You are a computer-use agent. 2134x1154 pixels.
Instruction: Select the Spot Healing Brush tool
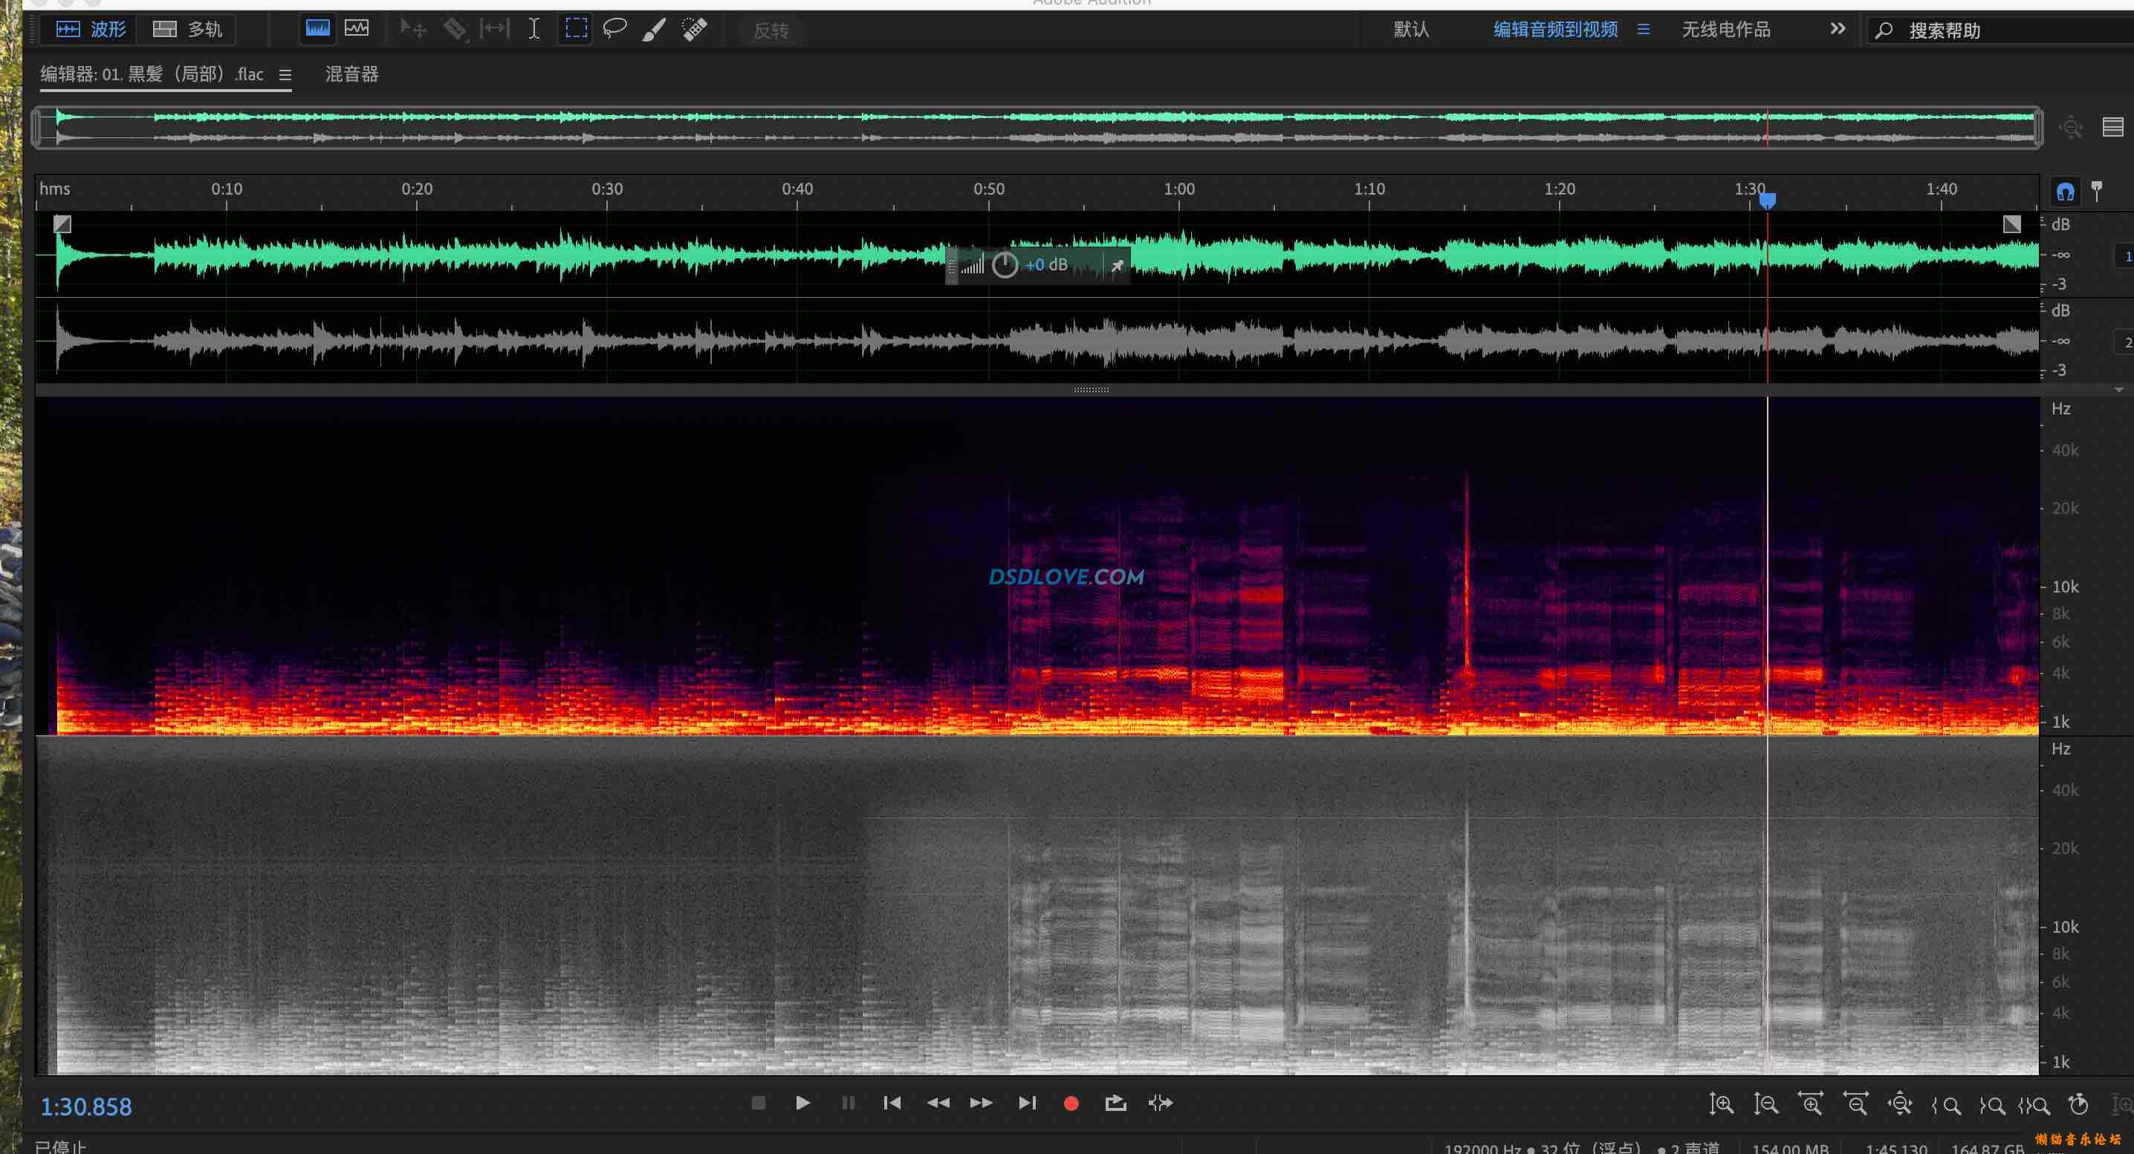click(694, 30)
